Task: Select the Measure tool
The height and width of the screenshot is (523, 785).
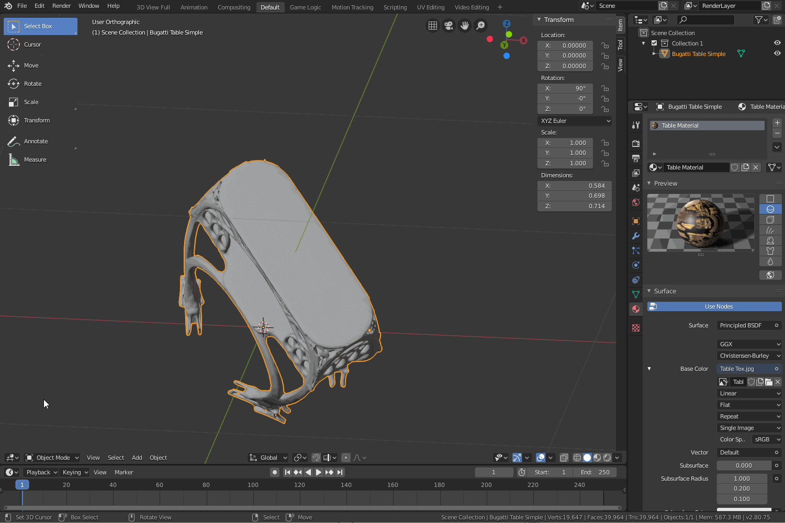Action: pos(35,160)
